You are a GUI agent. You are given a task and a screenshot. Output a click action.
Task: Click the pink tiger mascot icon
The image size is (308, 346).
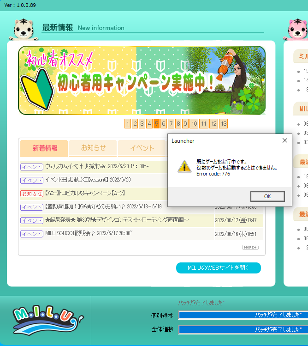coord(297,30)
